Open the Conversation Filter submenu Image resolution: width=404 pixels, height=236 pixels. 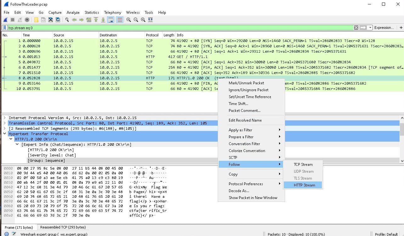[x=251, y=144]
